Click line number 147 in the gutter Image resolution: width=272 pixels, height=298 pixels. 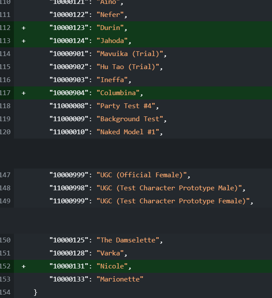point(5,175)
